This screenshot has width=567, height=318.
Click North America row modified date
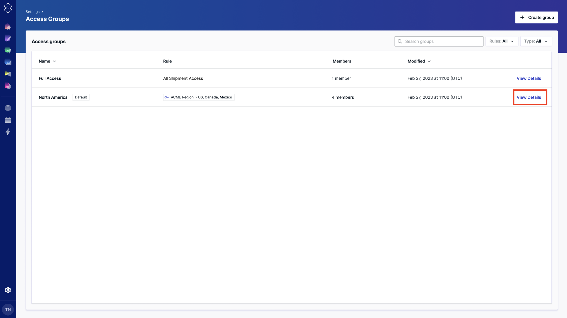435,97
